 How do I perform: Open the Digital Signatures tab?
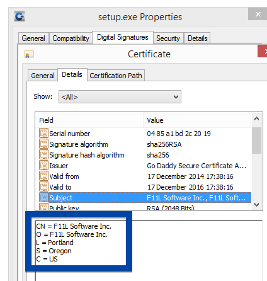coord(123,37)
